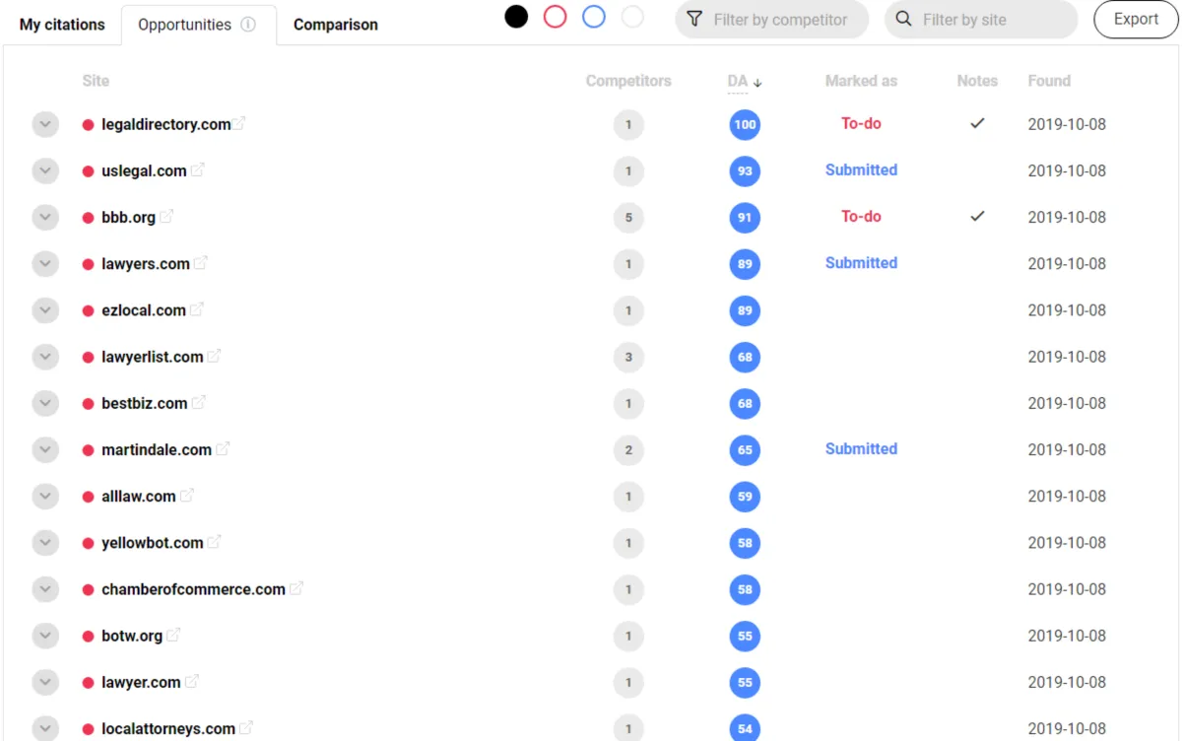Screen dimensions: 1182x741
Task: Click Submitted status for lawyers.com
Action: pyautogui.click(x=861, y=262)
